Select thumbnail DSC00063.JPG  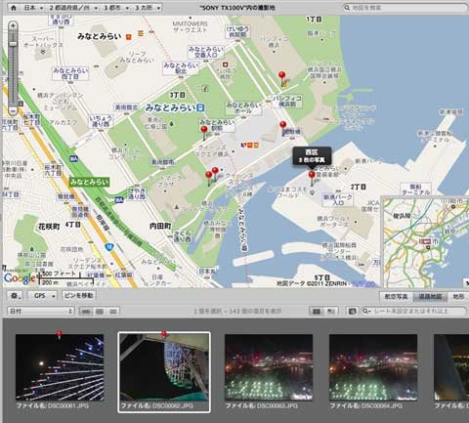point(269,371)
